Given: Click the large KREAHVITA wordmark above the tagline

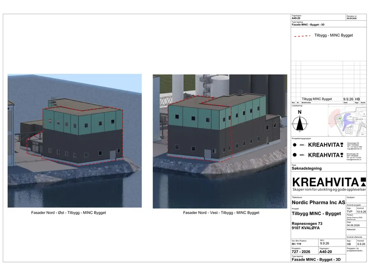Looking at the screenshot, I should tap(329, 182).
